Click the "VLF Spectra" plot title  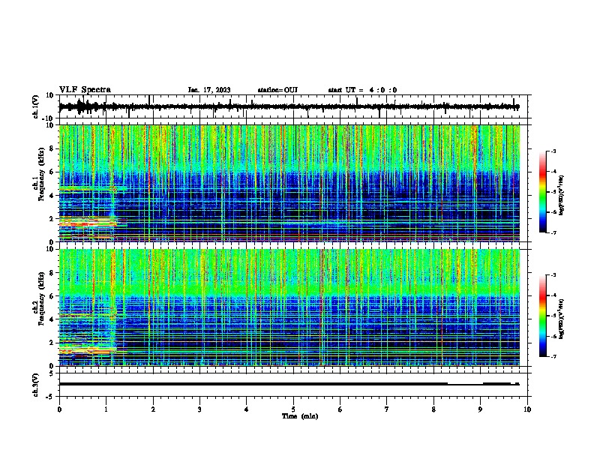85,90
